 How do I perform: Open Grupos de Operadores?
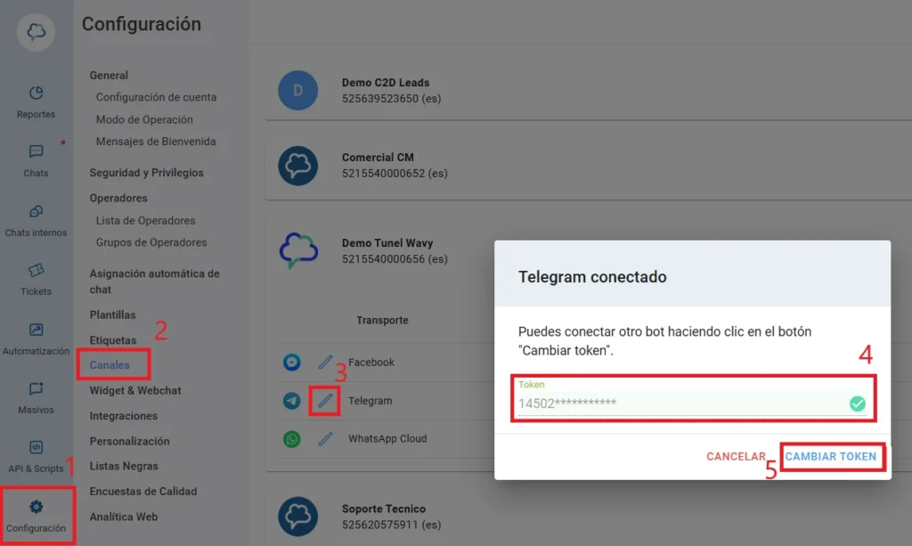pyautogui.click(x=151, y=242)
